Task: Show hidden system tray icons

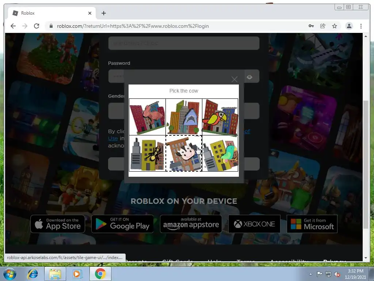Action: point(310,274)
